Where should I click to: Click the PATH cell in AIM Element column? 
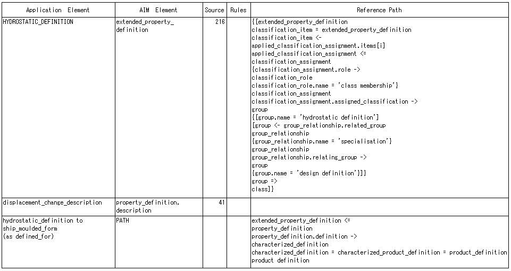point(158,242)
